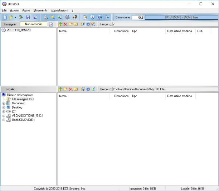
Task: Open the Strumenti menu
Action: [x=40, y=10]
